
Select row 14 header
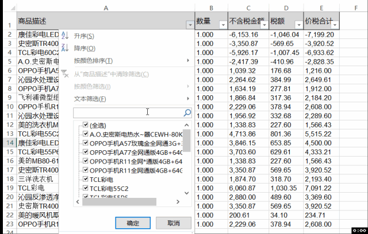(x=10, y=143)
